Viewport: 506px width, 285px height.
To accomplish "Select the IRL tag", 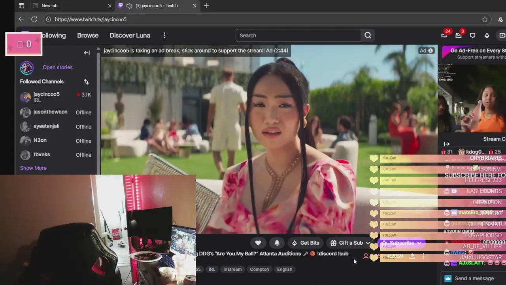I will pyautogui.click(x=212, y=269).
